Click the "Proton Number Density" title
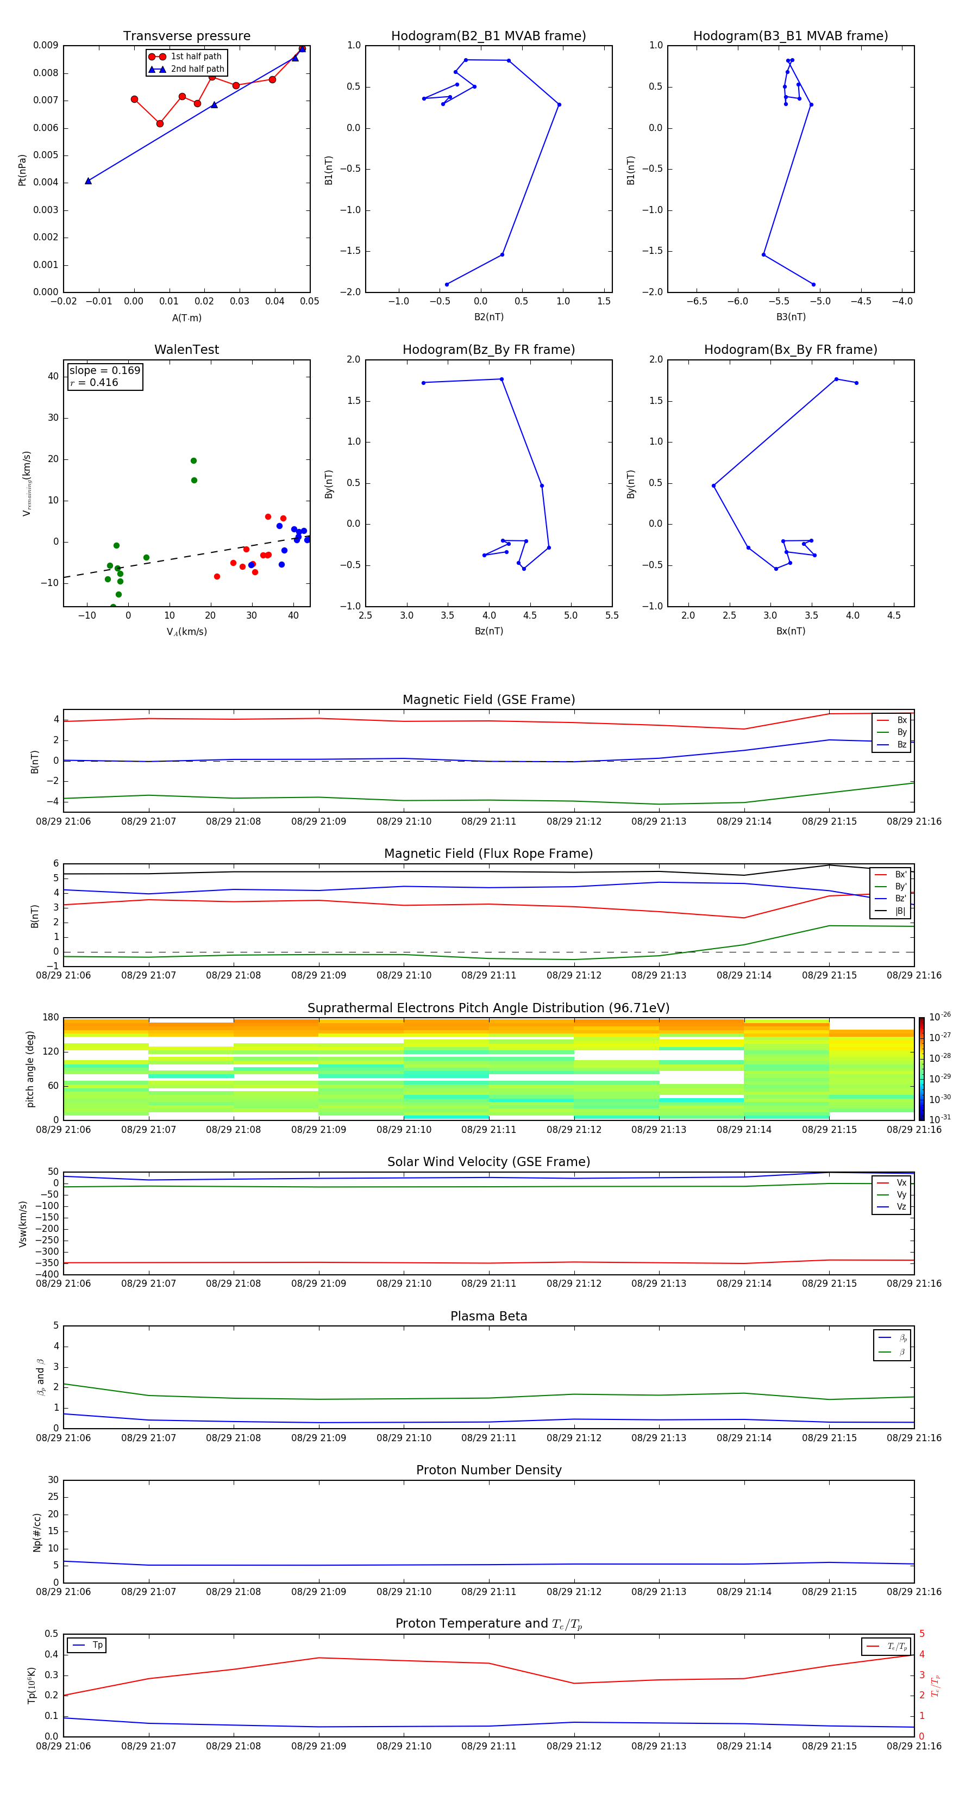Viewport: 978px width, 1794px height. 488,1470
